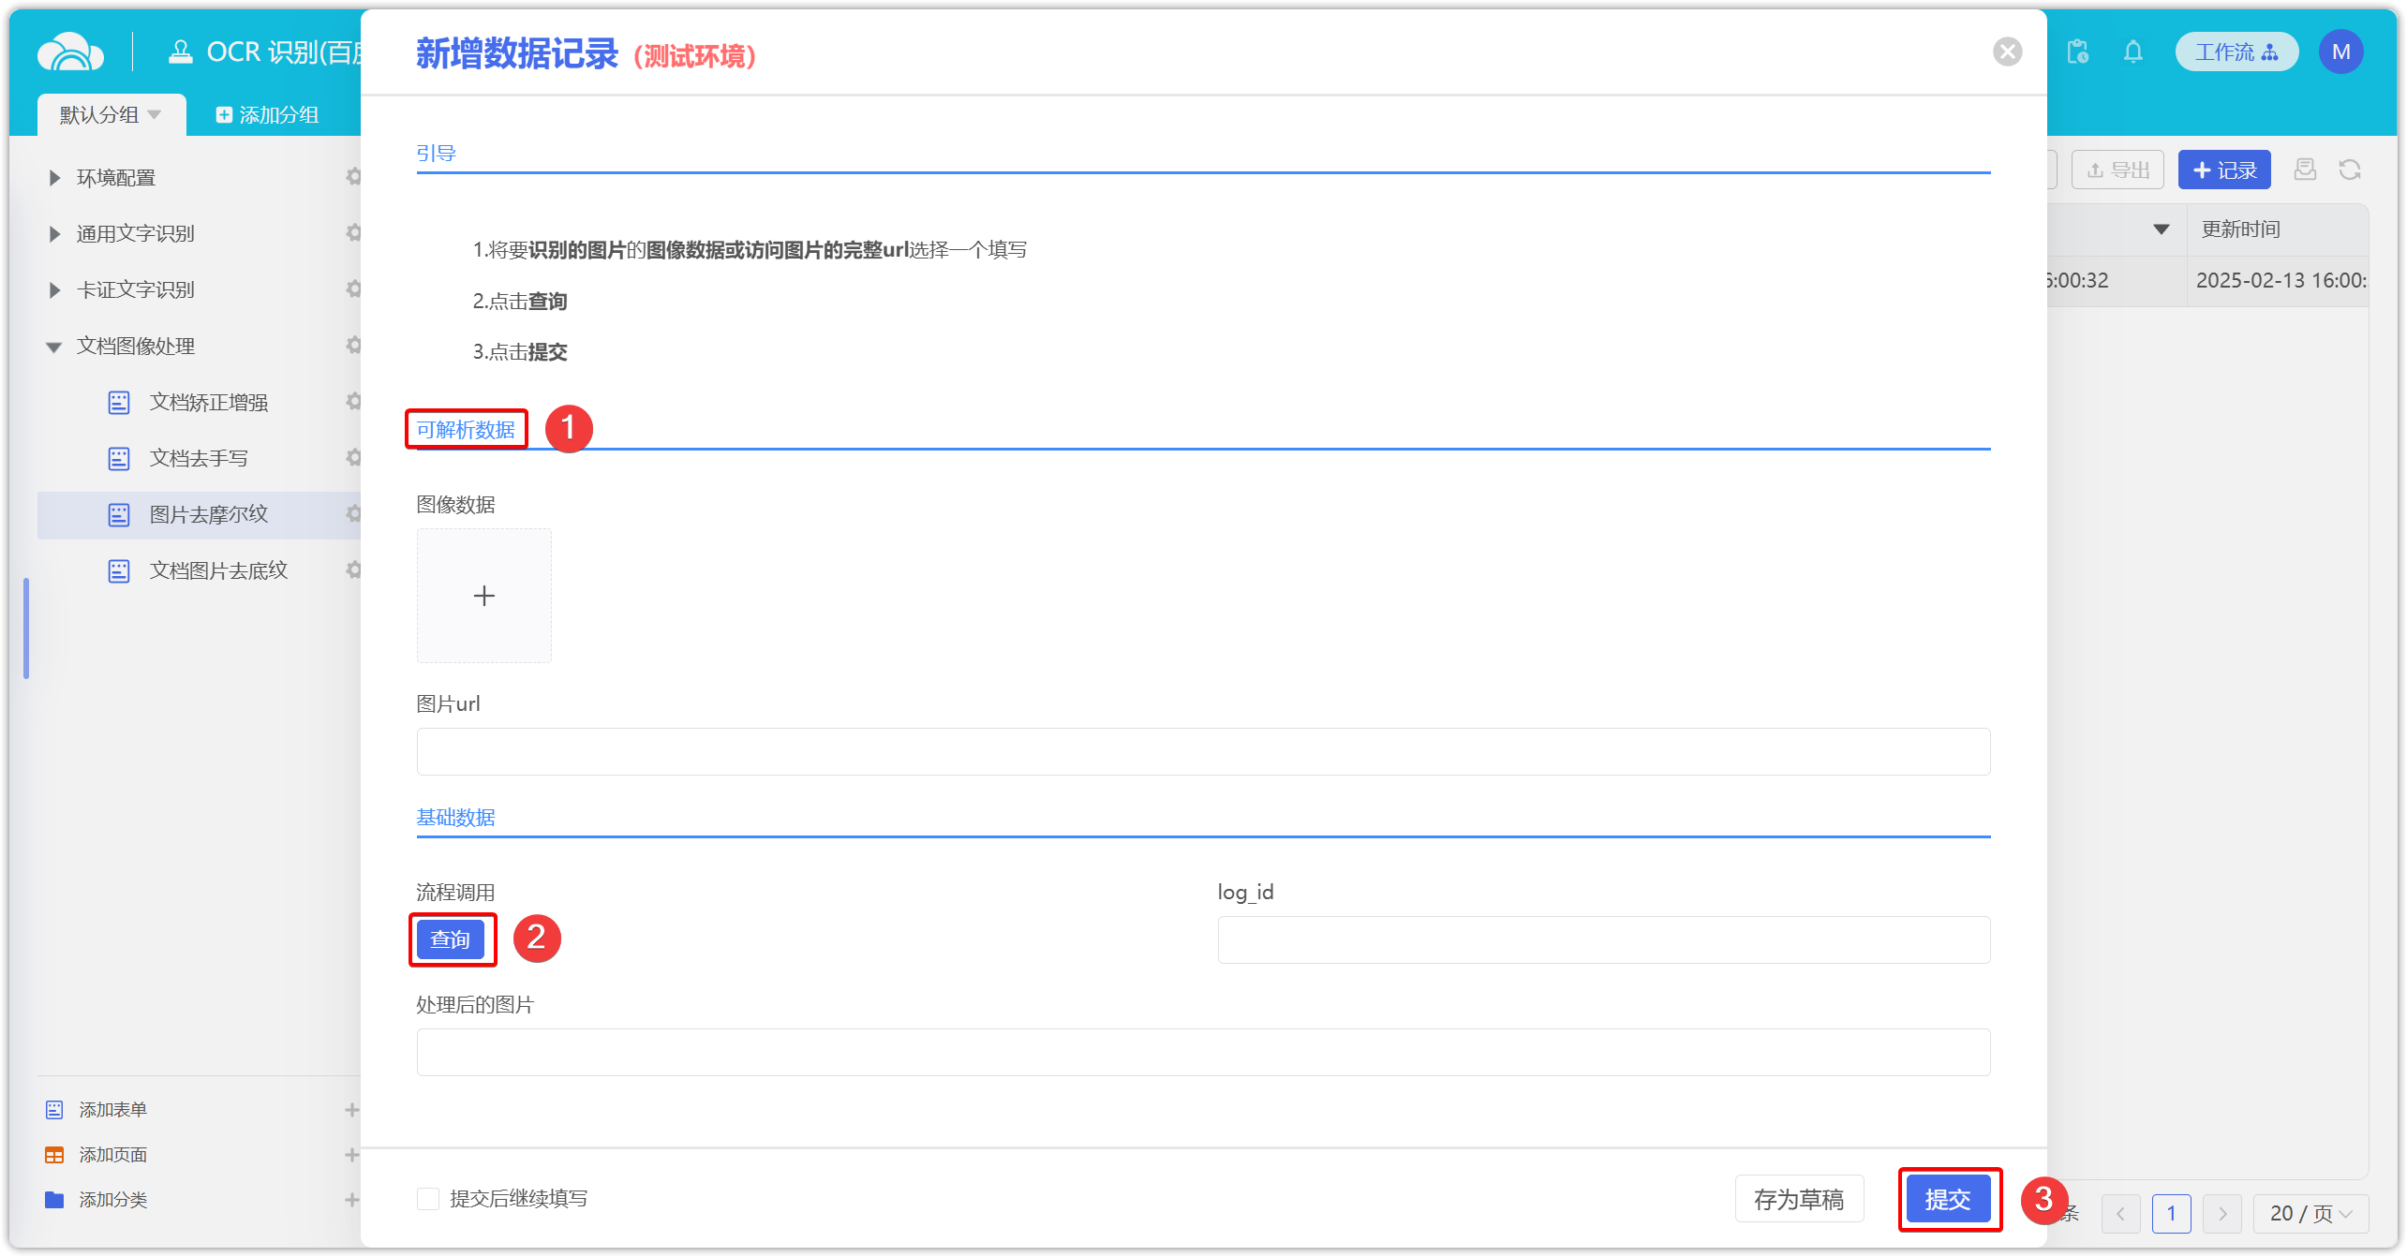Go to previous page arrow
Screen dimensions: 2407x1257
pyautogui.click(x=2120, y=1214)
